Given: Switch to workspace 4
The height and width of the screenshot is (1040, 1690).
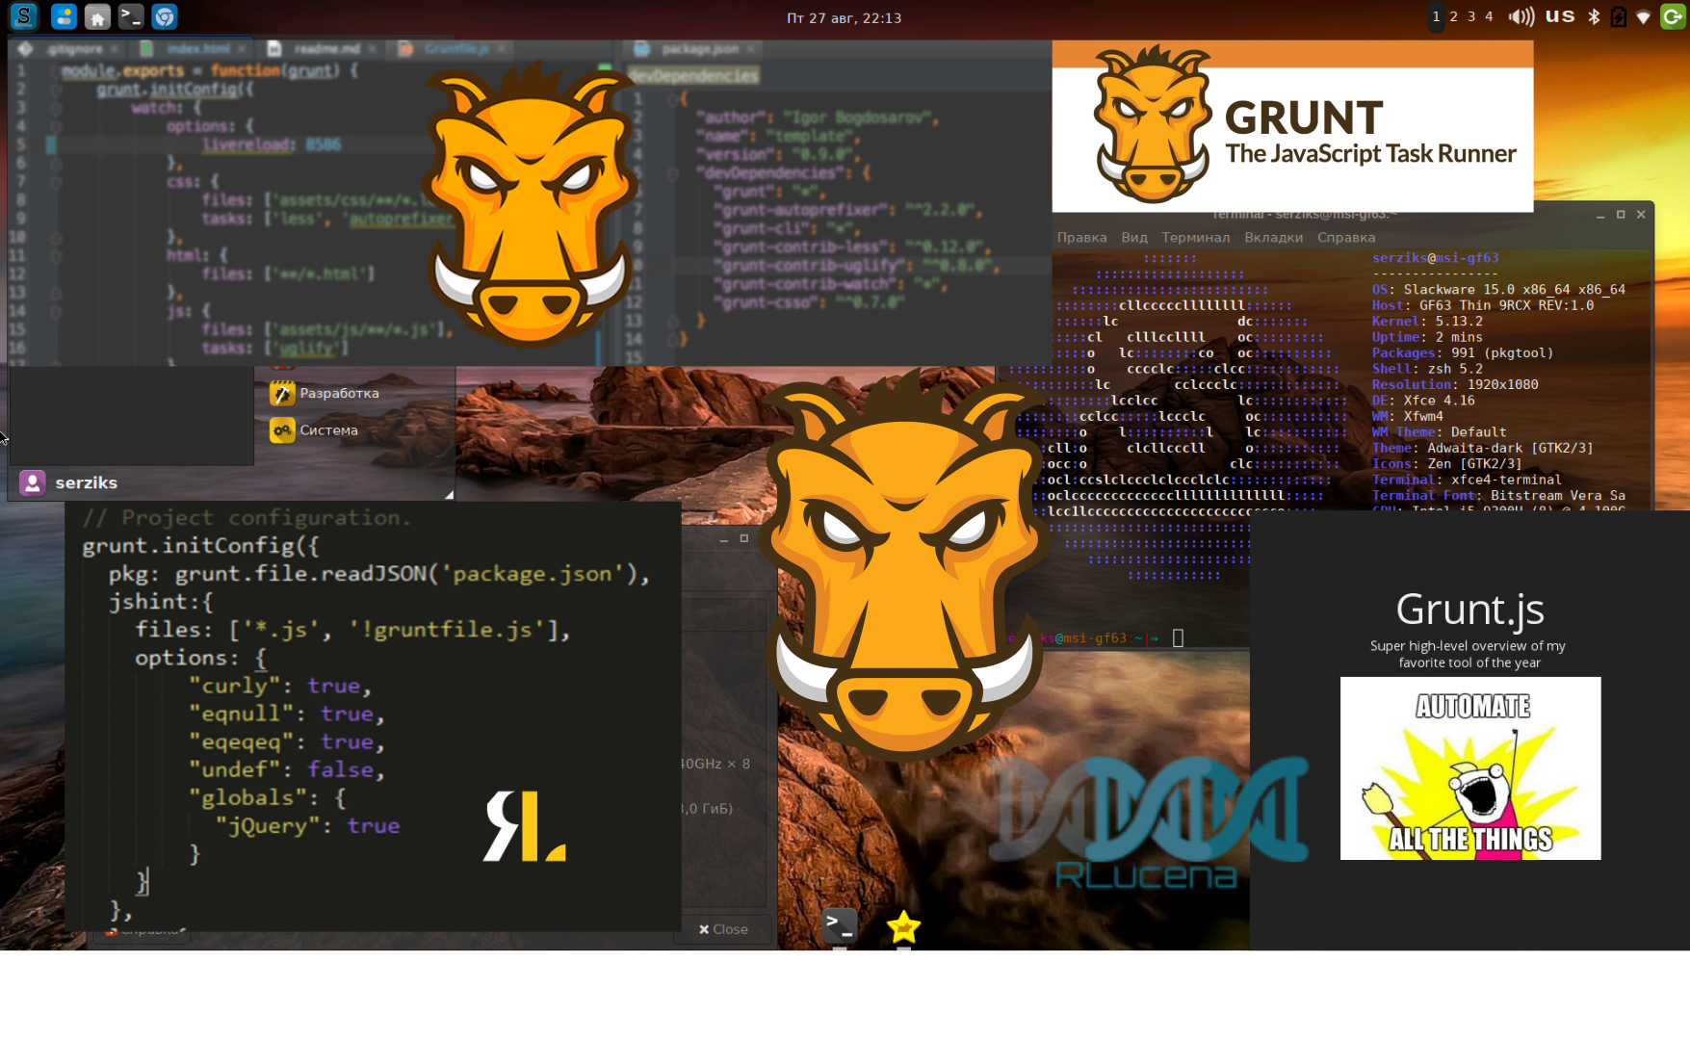Looking at the screenshot, I should (x=1489, y=16).
